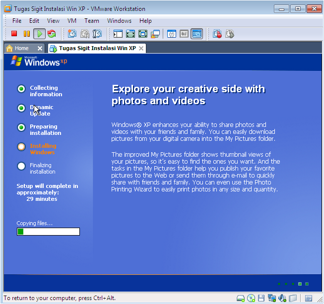Click the red Power Off toolbar button

click(14, 34)
